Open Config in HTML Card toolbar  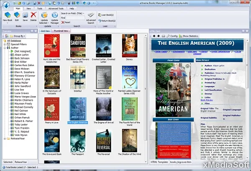click(x=172, y=36)
